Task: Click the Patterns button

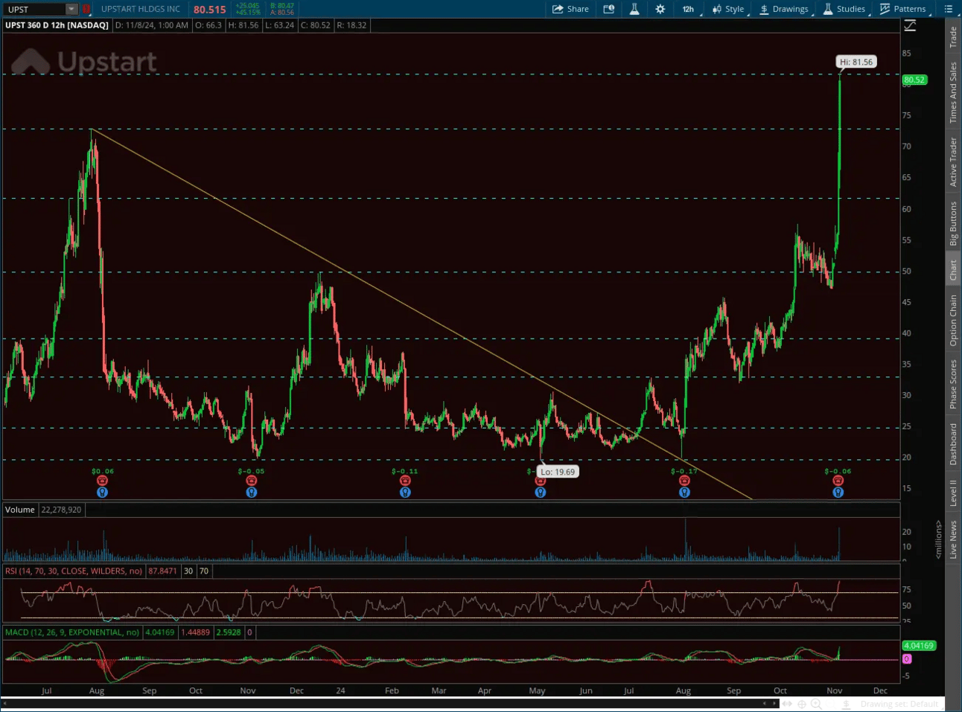Action: (903, 9)
